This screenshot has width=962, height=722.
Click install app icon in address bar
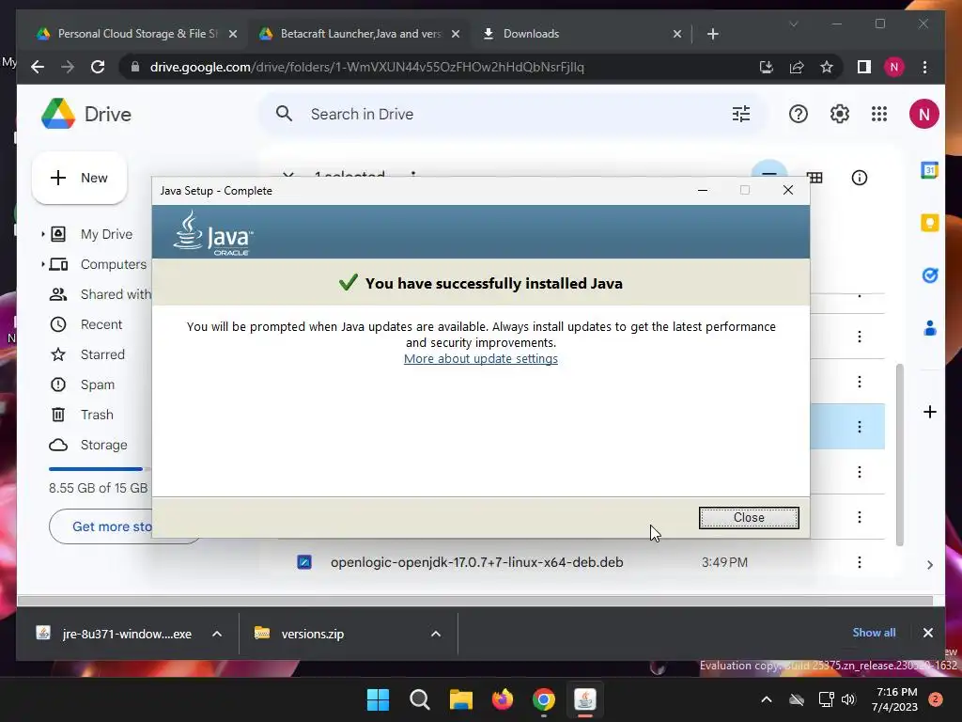[x=767, y=67]
